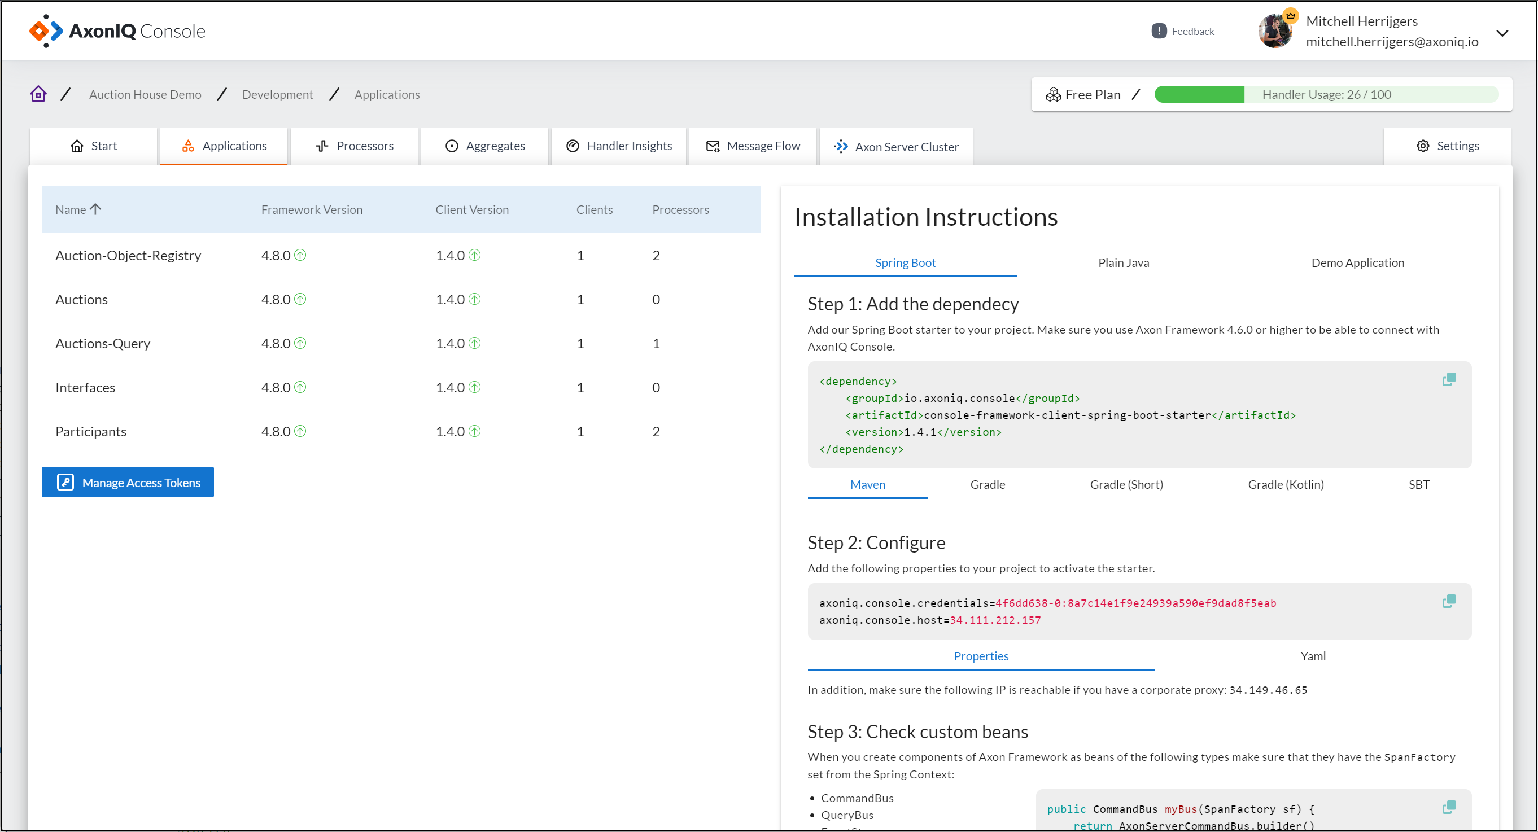Open the Handler Insights tab

pyautogui.click(x=619, y=146)
